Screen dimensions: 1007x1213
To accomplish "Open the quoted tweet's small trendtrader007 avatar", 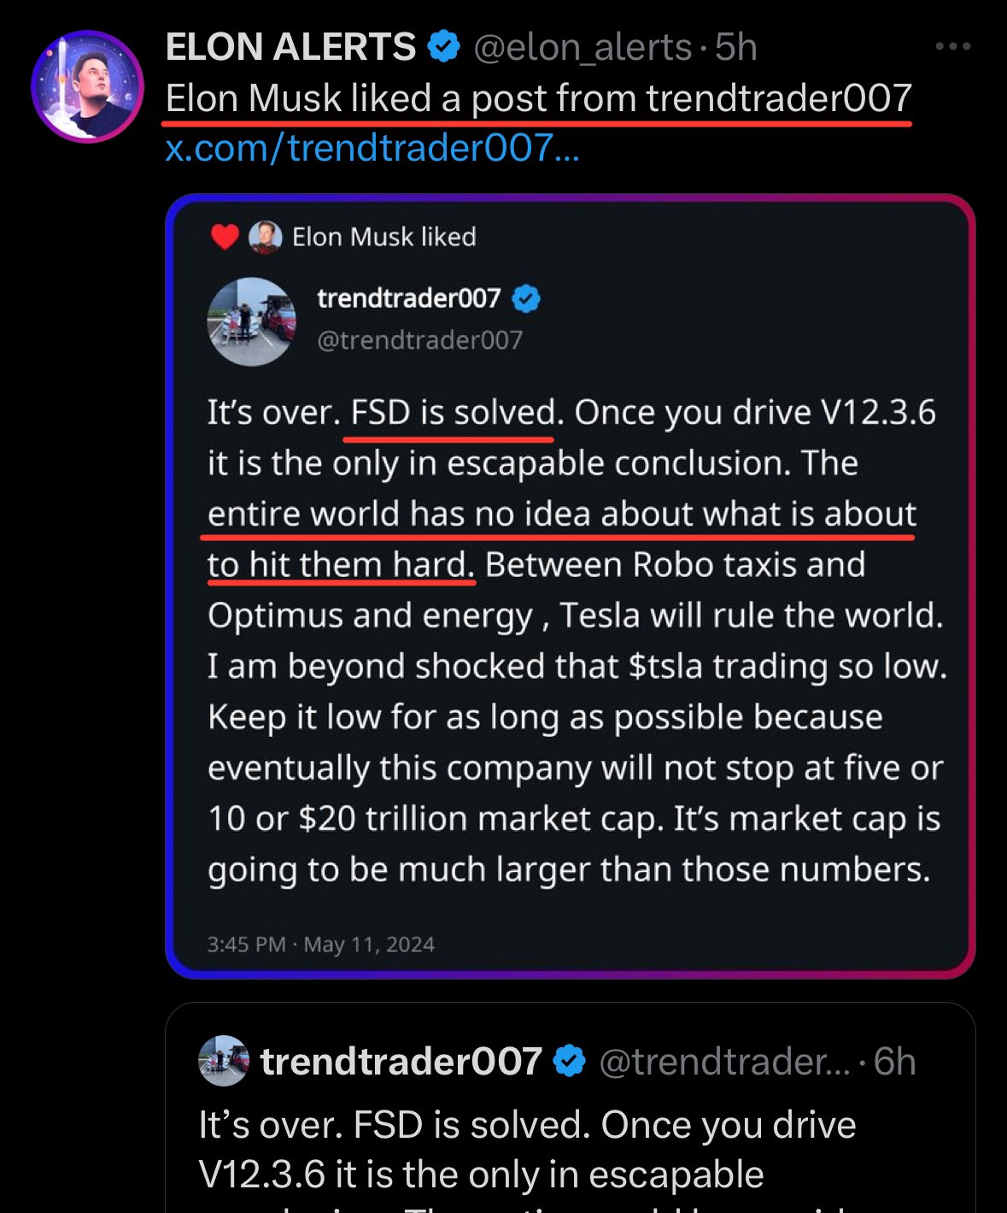I will click(224, 1061).
